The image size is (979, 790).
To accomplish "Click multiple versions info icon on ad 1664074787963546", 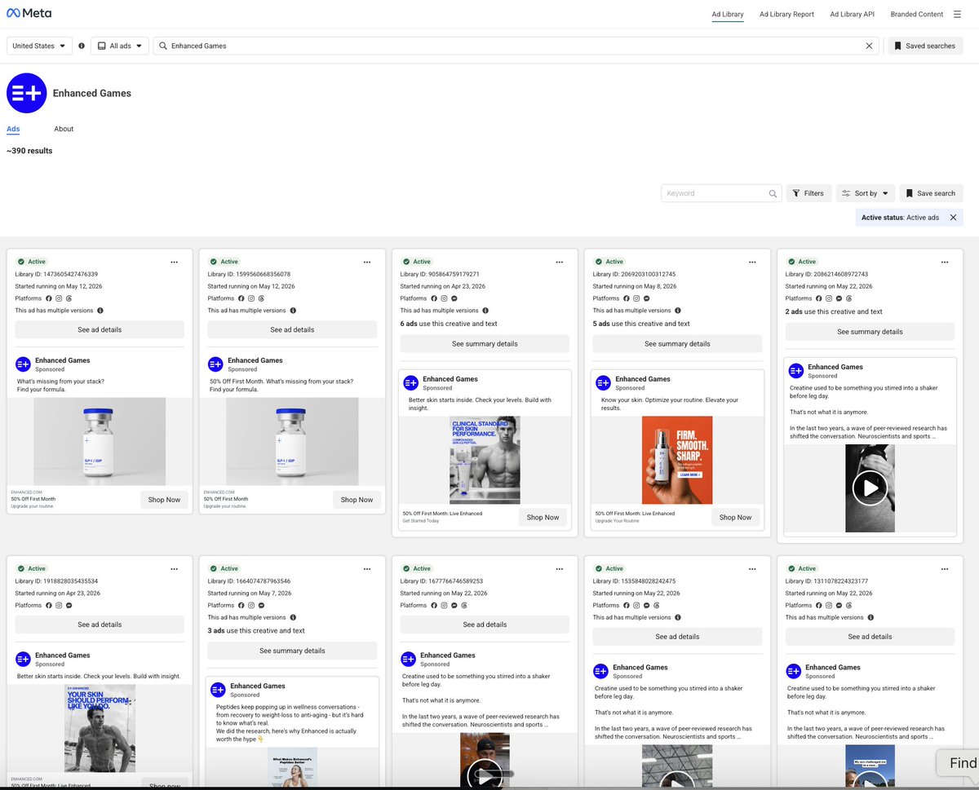I will (293, 617).
